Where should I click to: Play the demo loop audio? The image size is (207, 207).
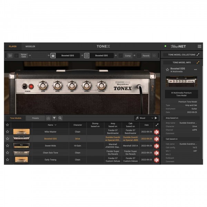pos(156,118)
